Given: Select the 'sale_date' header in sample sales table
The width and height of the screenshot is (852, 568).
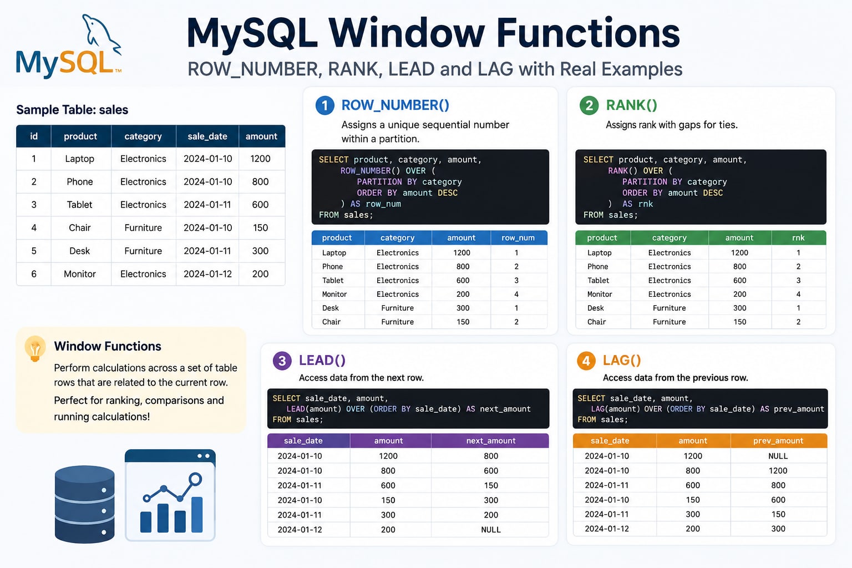Looking at the screenshot, I should [207, 136].
